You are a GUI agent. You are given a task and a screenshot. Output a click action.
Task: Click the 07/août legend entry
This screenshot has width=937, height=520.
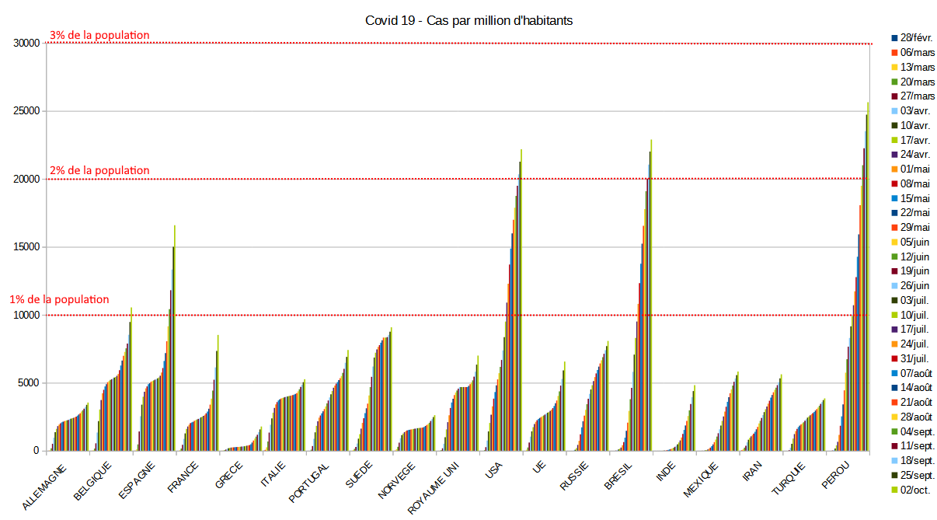[x=918, y=373]
